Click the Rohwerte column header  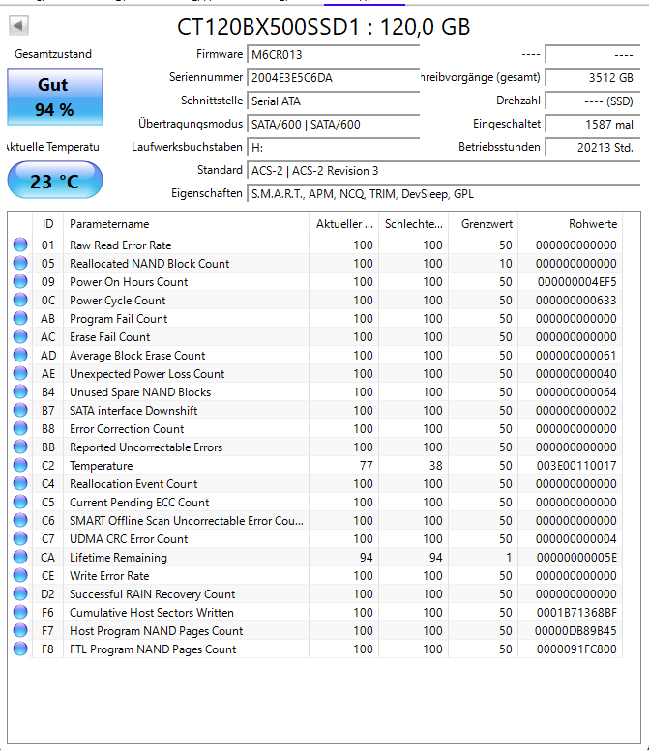(571, 224)
